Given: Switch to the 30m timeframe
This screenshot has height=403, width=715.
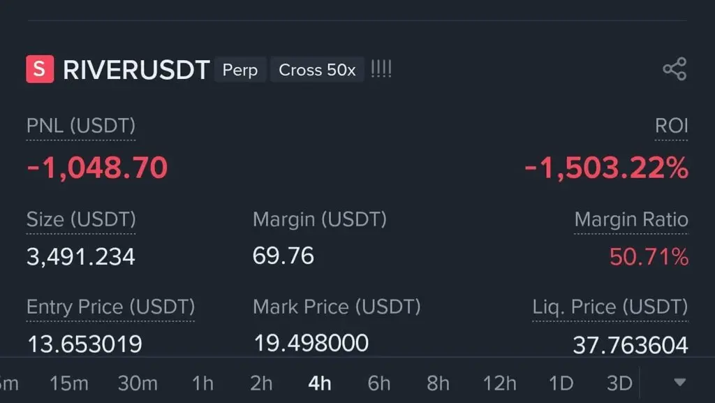Looking at the screenshot, I should coord(138,383).
